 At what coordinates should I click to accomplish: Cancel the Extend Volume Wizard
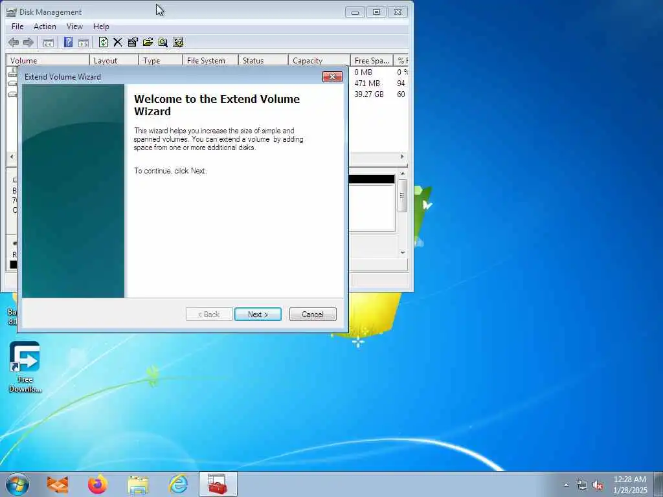pos(313,315)
